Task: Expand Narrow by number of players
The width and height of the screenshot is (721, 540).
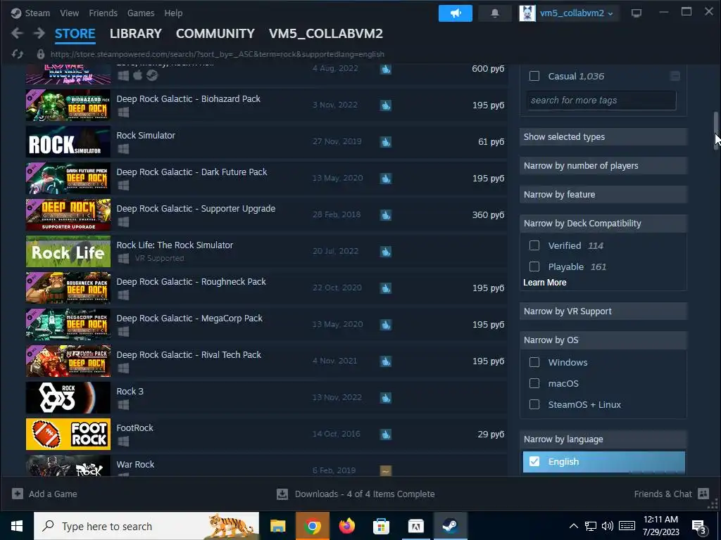Action: 603,166
